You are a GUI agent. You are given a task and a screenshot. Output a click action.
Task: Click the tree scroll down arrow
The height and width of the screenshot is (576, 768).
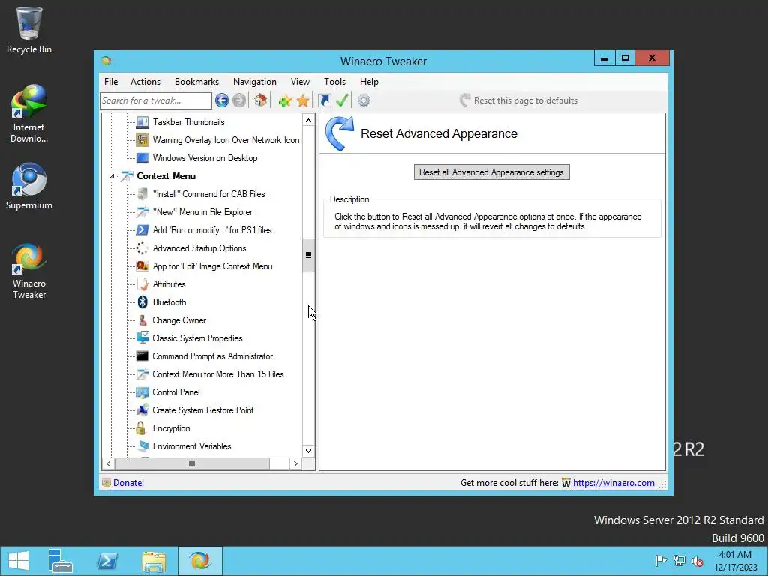[308, 451]
